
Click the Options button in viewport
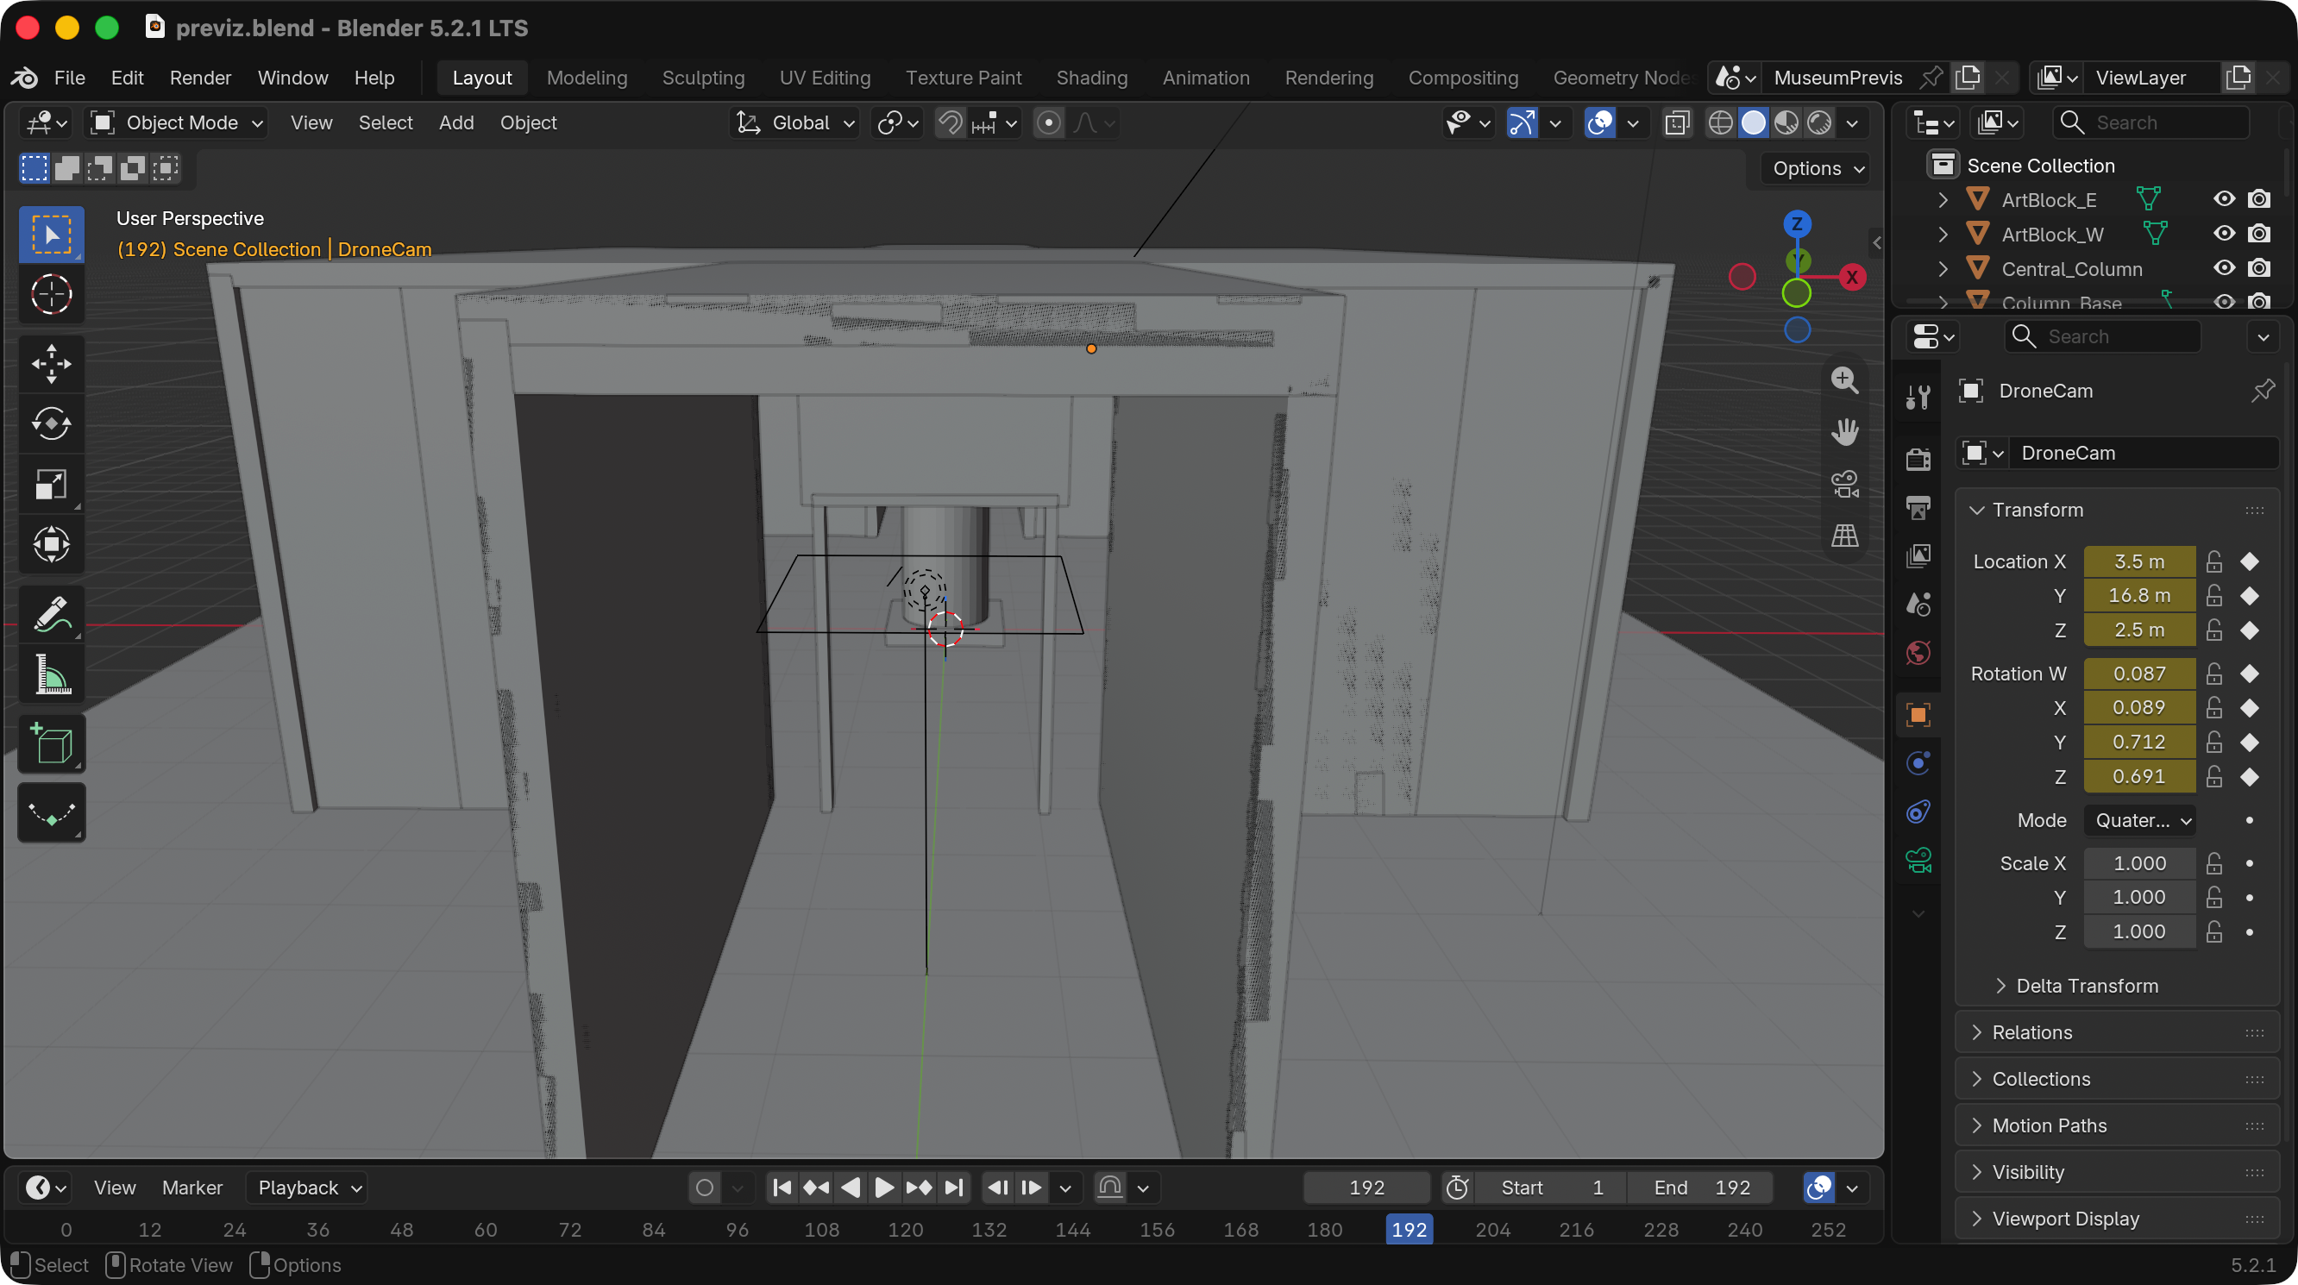[1818, 167]
